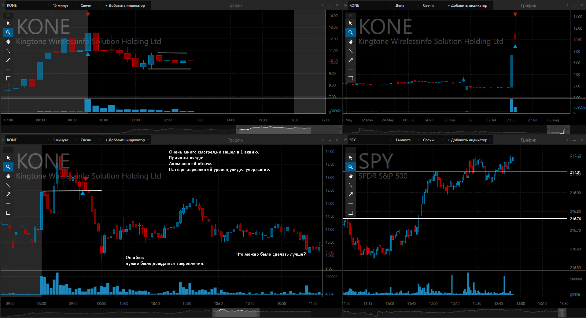
Task: Select the pointer tool in KONE 1-minute chart
Action: pos(8,158)
